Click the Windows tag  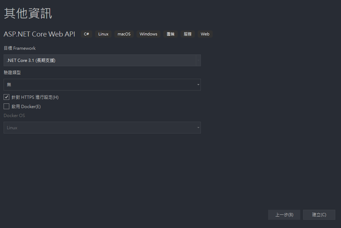pos(148,34)
